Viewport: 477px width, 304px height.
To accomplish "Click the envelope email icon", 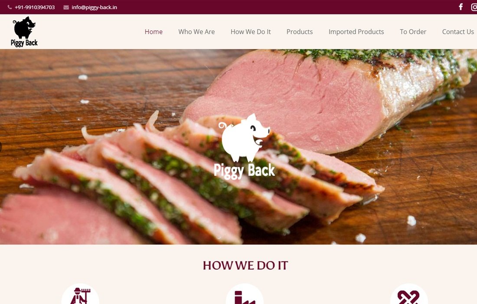I will 66,7.
